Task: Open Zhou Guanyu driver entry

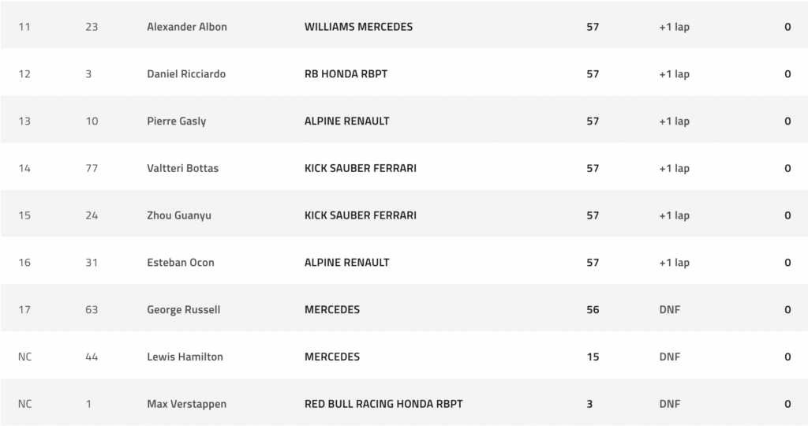Action: click(x=179, y=215)
